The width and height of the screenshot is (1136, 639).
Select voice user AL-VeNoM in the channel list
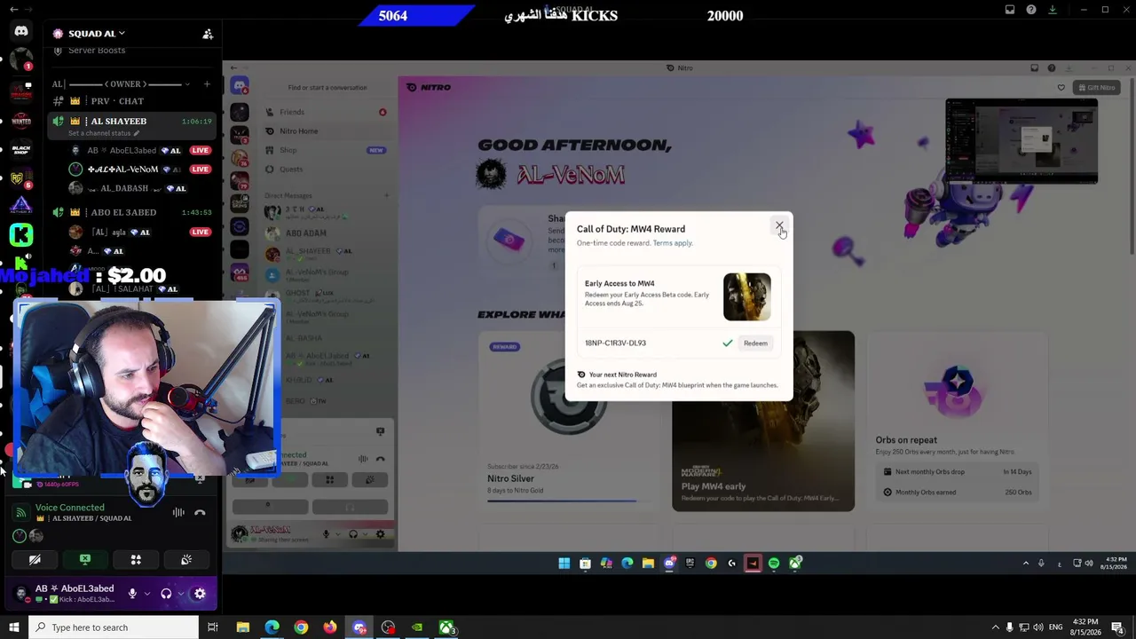coord(133,170)
